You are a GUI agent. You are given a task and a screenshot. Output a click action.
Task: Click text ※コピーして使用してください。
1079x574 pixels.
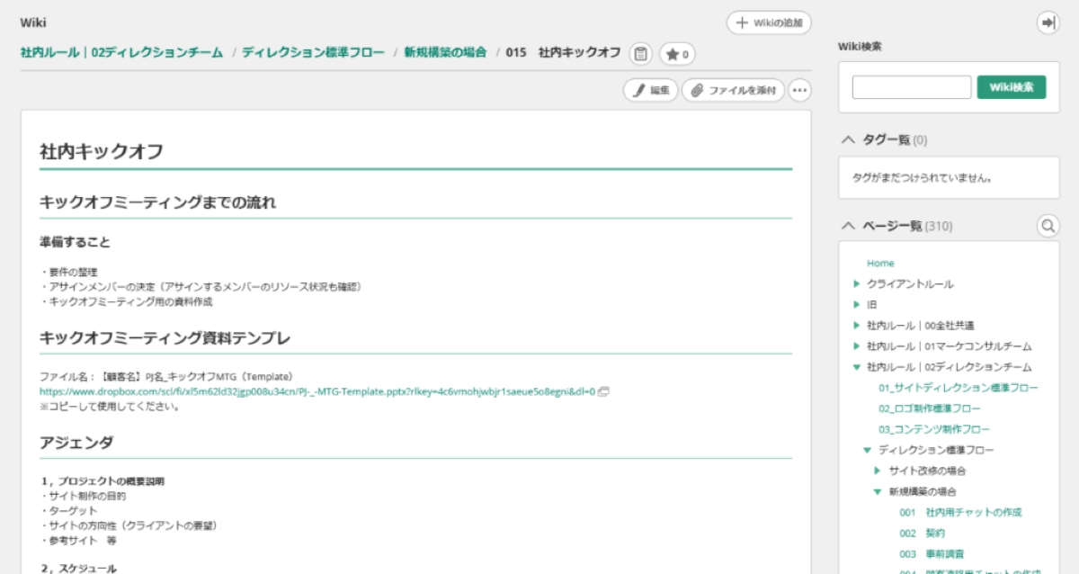click(110, 407)
